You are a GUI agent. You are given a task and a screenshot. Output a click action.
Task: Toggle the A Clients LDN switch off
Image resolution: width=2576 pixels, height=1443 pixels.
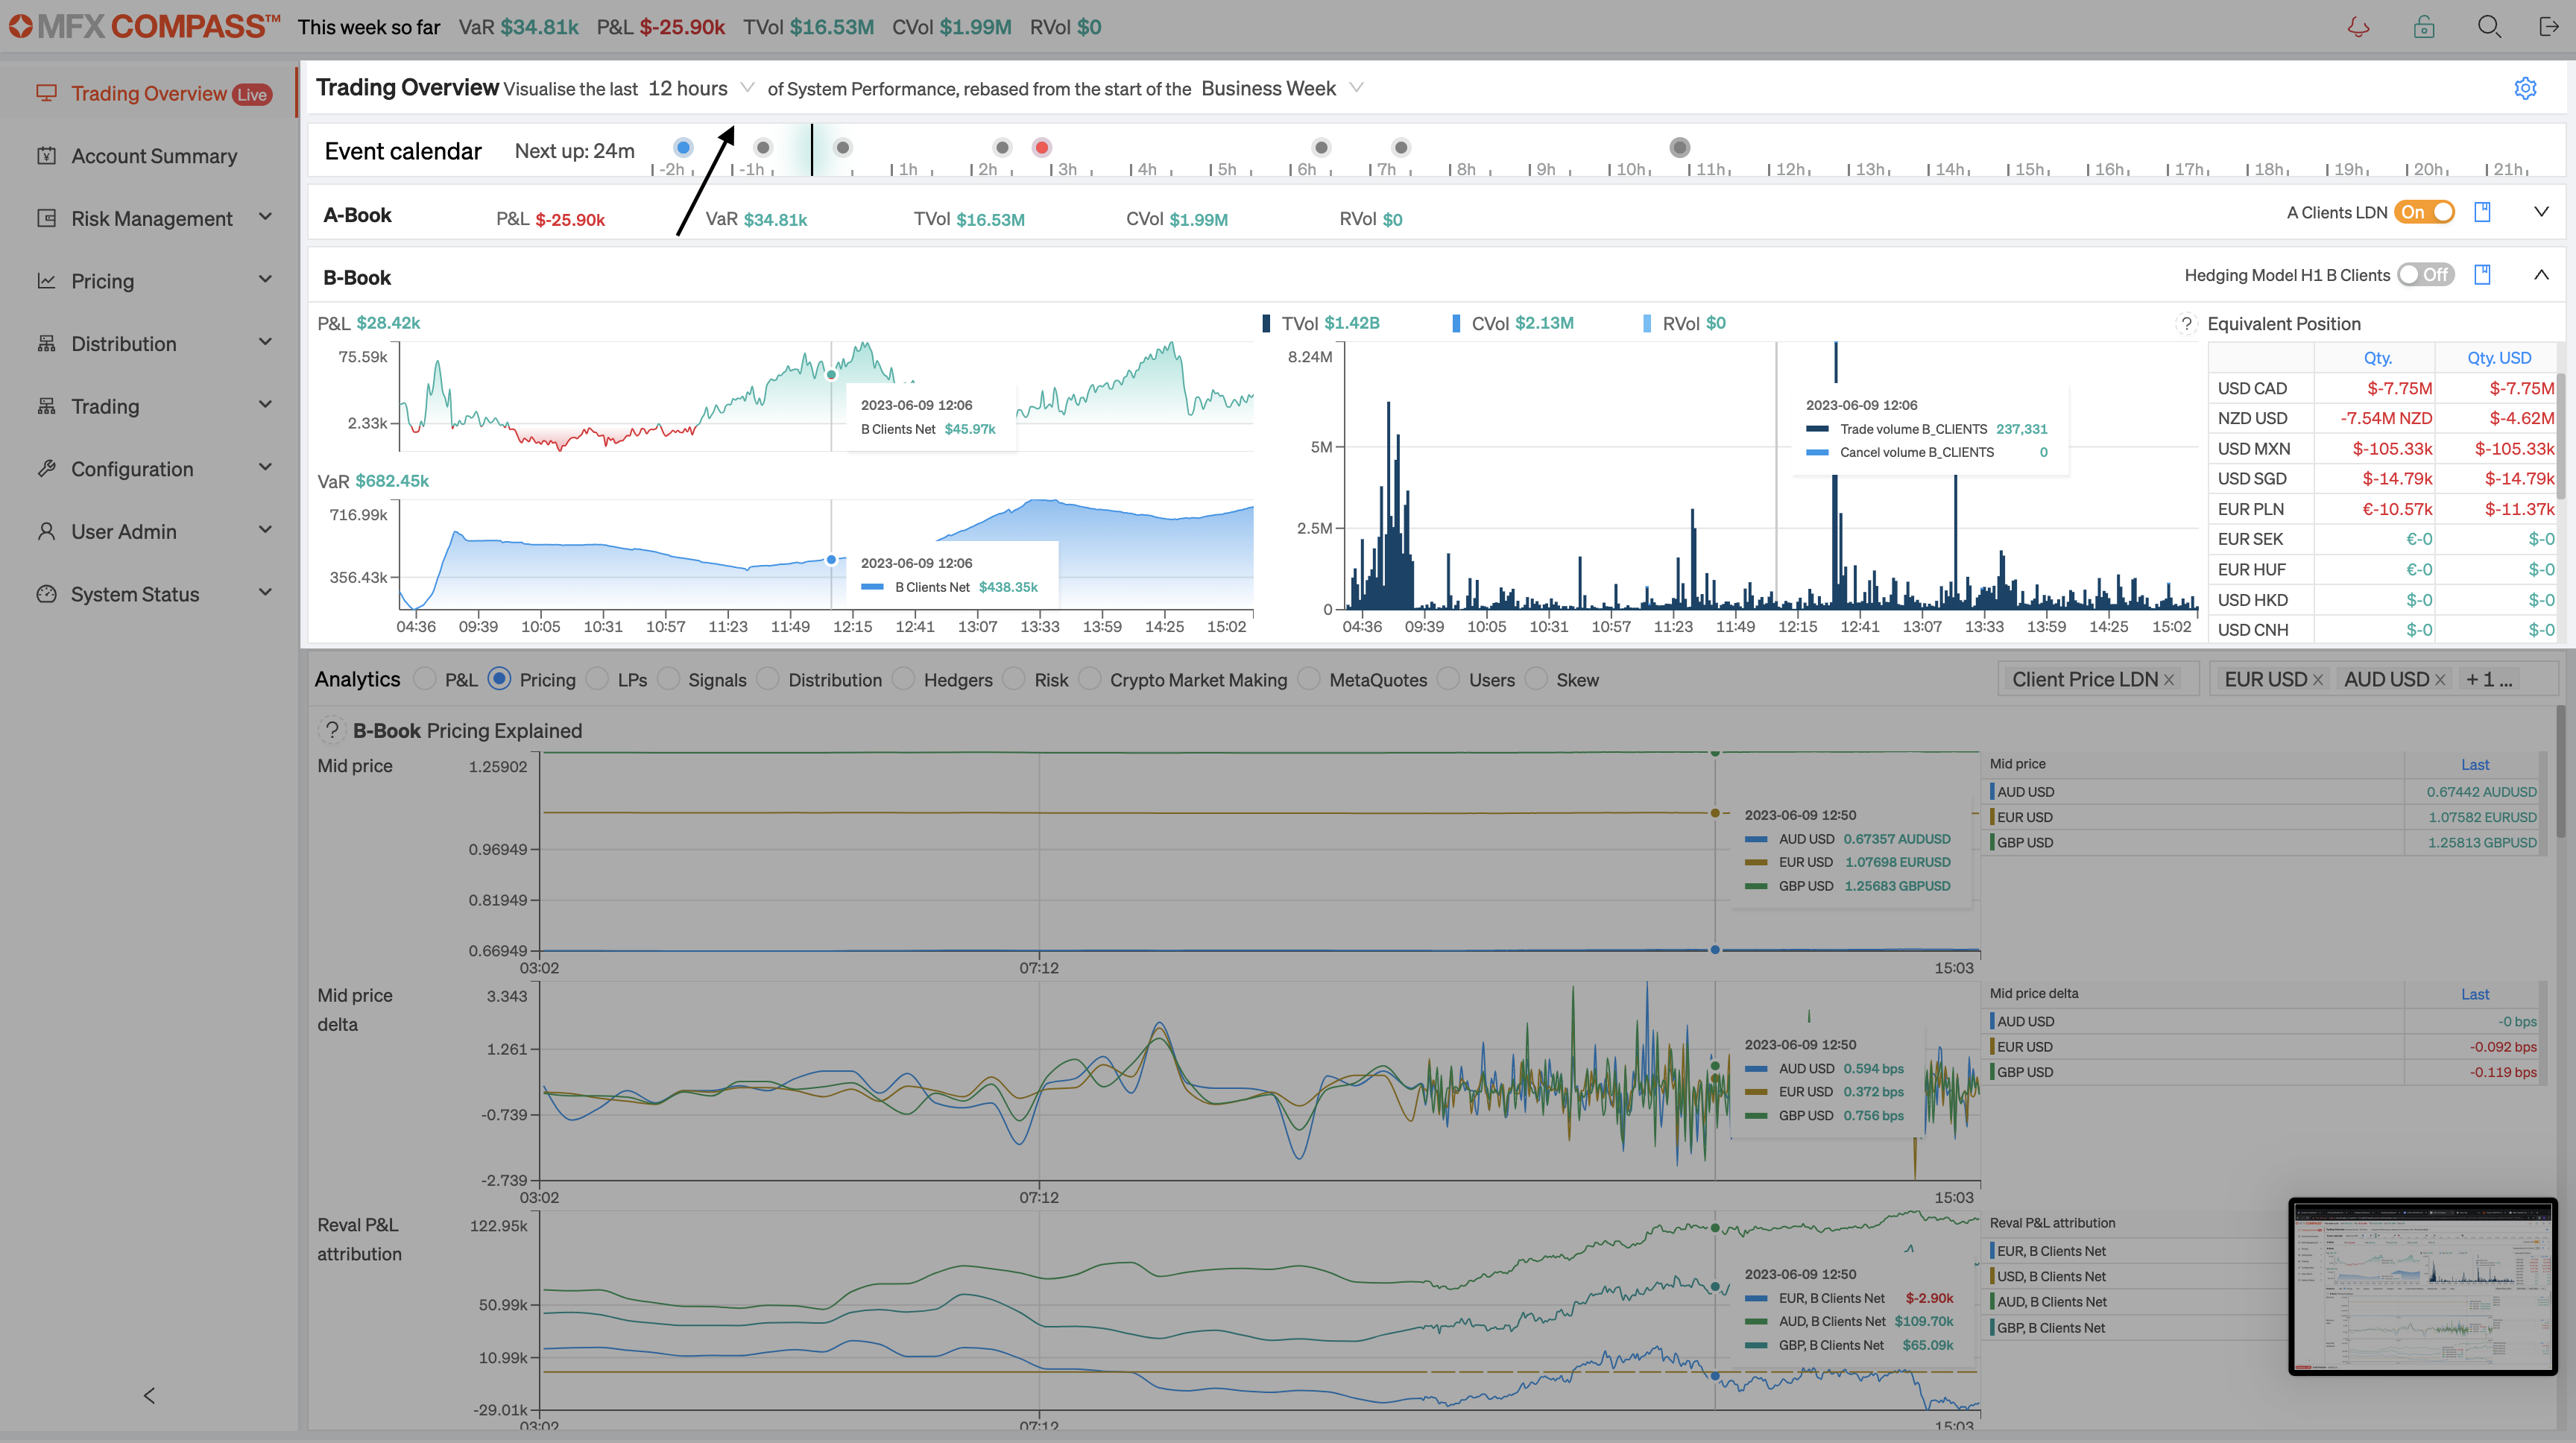[x=2424, y=212]
